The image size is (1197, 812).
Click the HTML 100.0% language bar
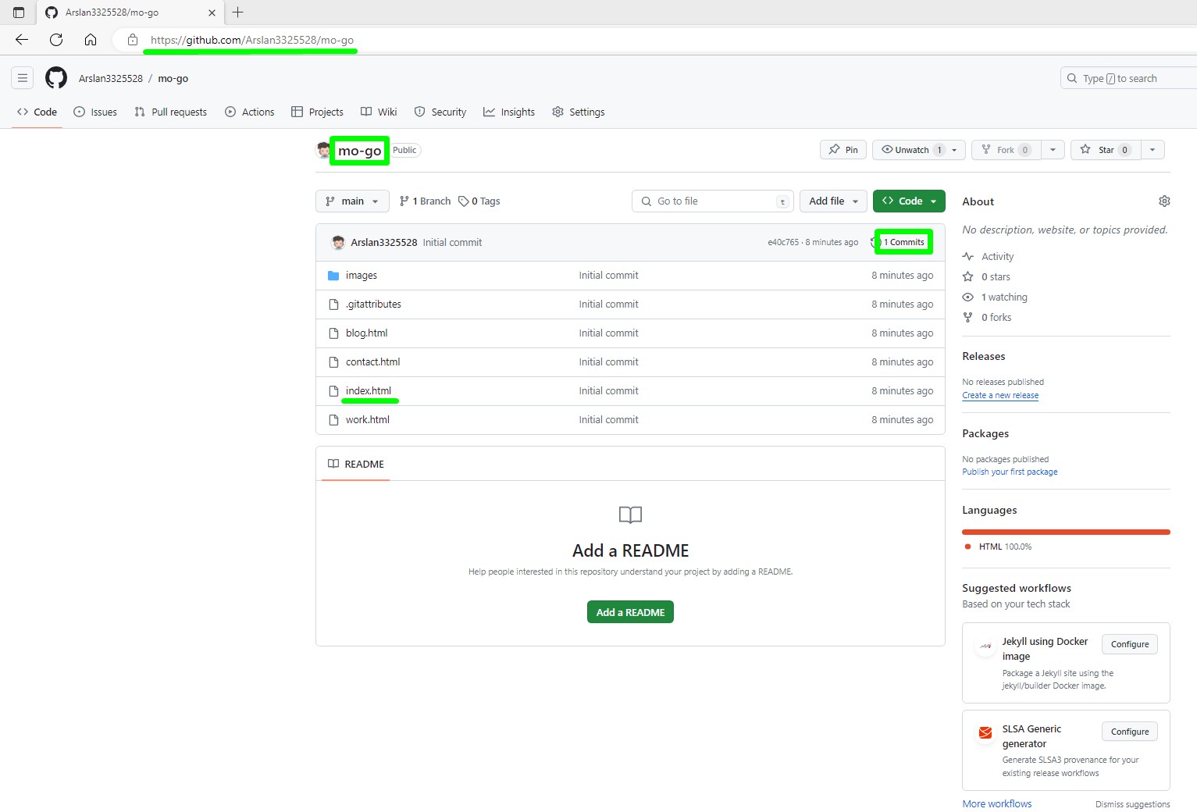click(x=1066, y=532)
